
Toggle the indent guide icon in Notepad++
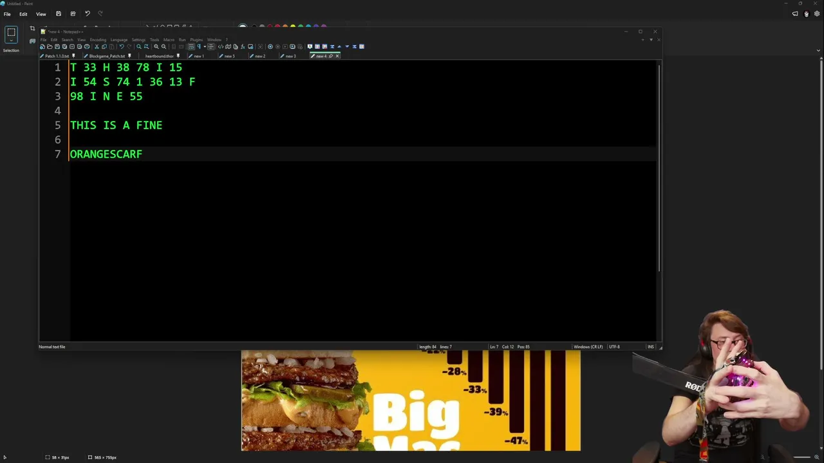point(211,46)
